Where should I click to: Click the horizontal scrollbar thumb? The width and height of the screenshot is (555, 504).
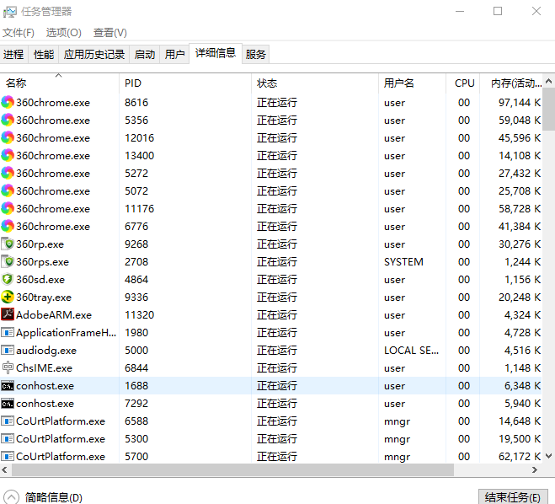(233, 470)
